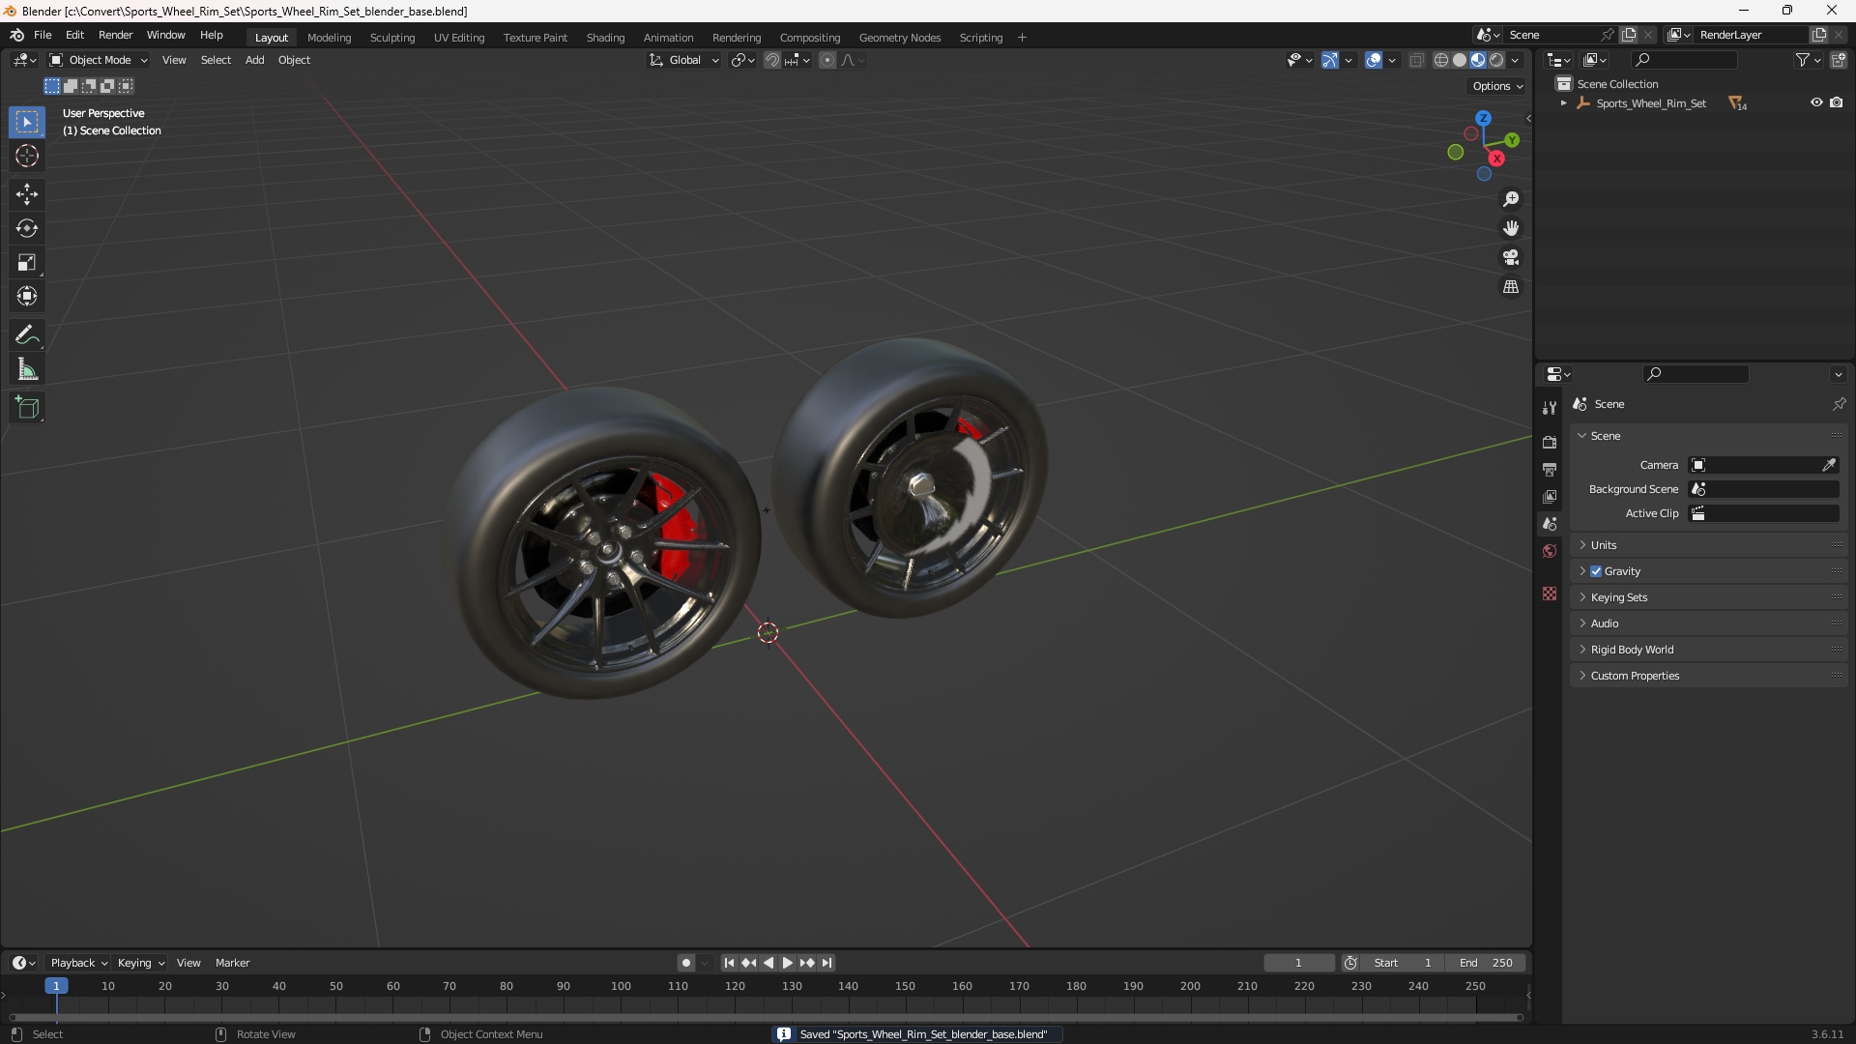Add a new workspace with plus button

click(1022, 38)
